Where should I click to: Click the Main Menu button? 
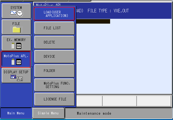(x=16, y=113)
